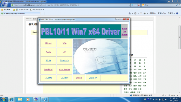181x102 pixels.
Task: Open the Help question mark icon
Action: click(177, 13)
